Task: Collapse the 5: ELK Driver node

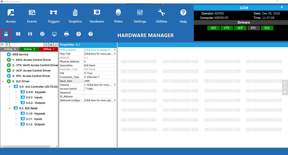Action: click(x=3, y=81)
